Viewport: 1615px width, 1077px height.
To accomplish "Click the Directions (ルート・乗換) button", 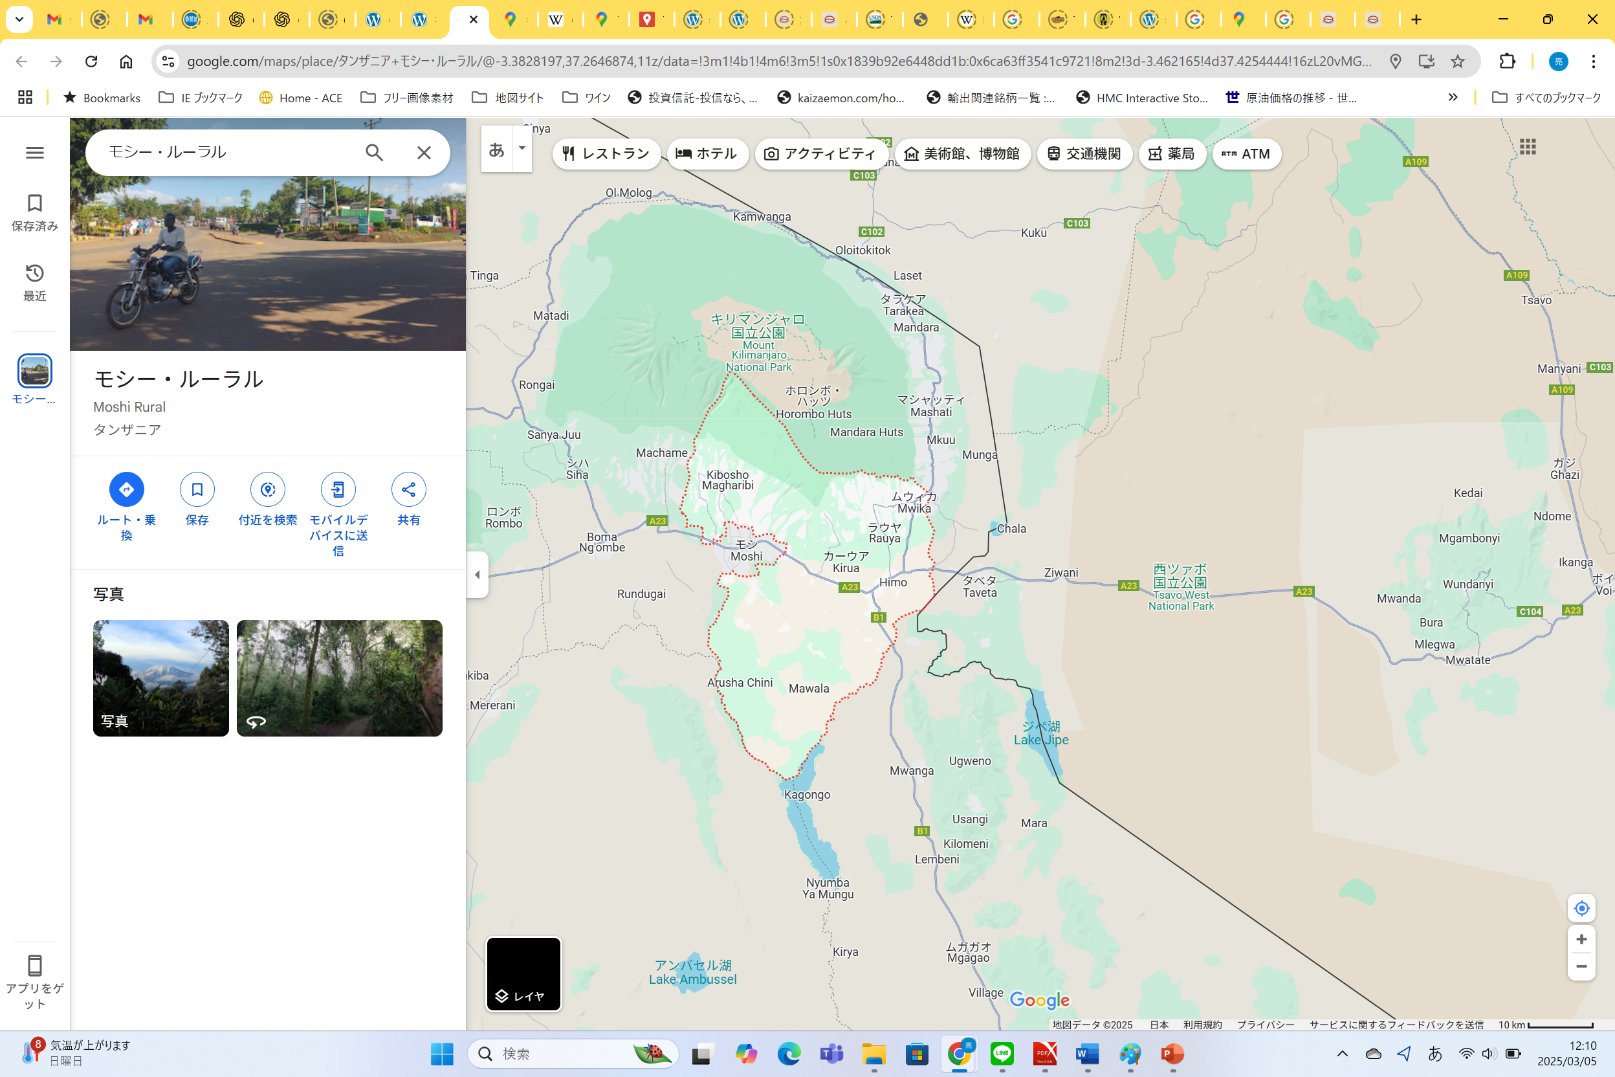I will click(x=126, y=490).
